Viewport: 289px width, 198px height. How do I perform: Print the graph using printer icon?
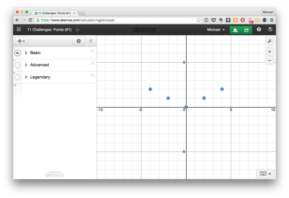click(x=235, y=30)
